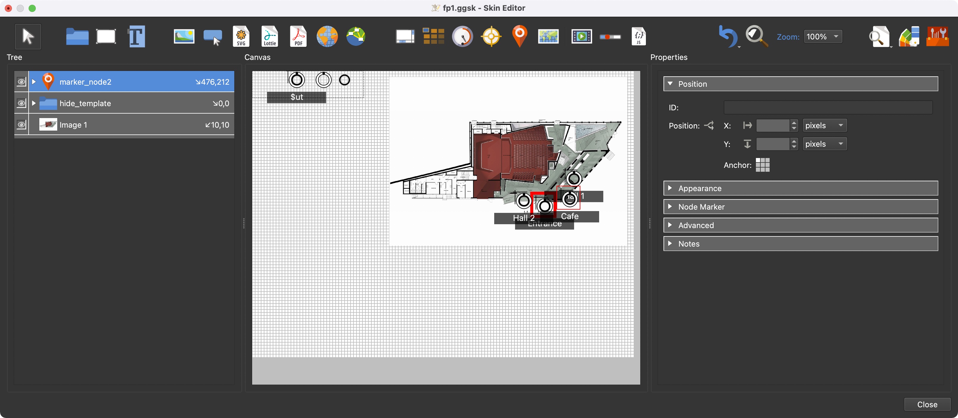
Task: Select the Text Field tool
Action: (136, 36)
